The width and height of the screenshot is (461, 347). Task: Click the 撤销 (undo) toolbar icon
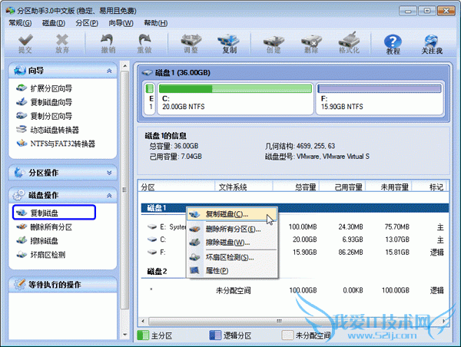pyautogui.click(x=108, y=44)
